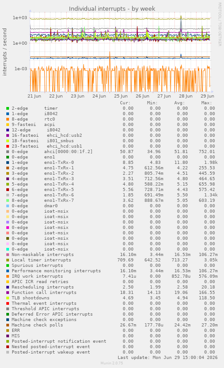Click the '709.69' current value

[x=125, y=260]
